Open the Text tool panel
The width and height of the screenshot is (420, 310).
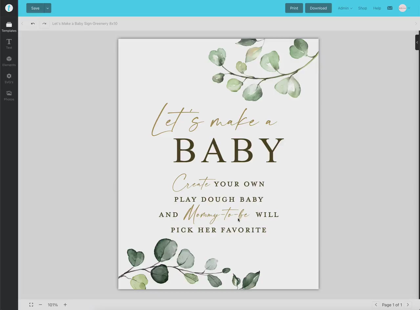click(x=9, y=44)
